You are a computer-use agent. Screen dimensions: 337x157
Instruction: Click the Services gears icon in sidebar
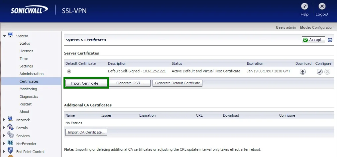[x=10, y=135]
